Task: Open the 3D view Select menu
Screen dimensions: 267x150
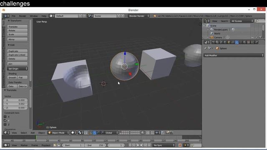Action: pyautogui.click(x=24, y=132)
